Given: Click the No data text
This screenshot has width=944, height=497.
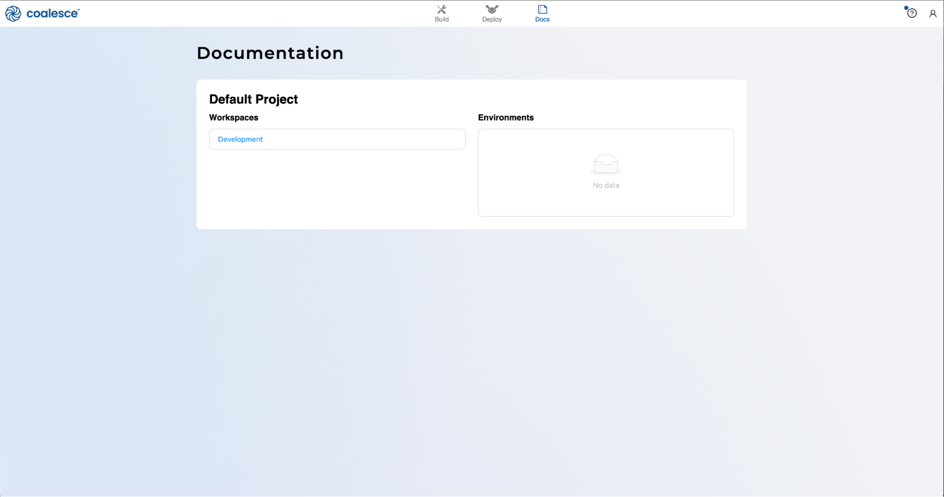Looking at the screenshot, I should pos(606,185).
